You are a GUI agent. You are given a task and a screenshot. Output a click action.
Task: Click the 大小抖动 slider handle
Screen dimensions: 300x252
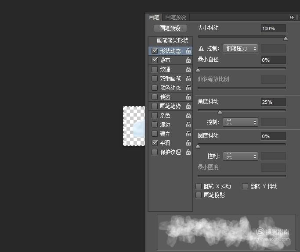(x=286, y=39)
